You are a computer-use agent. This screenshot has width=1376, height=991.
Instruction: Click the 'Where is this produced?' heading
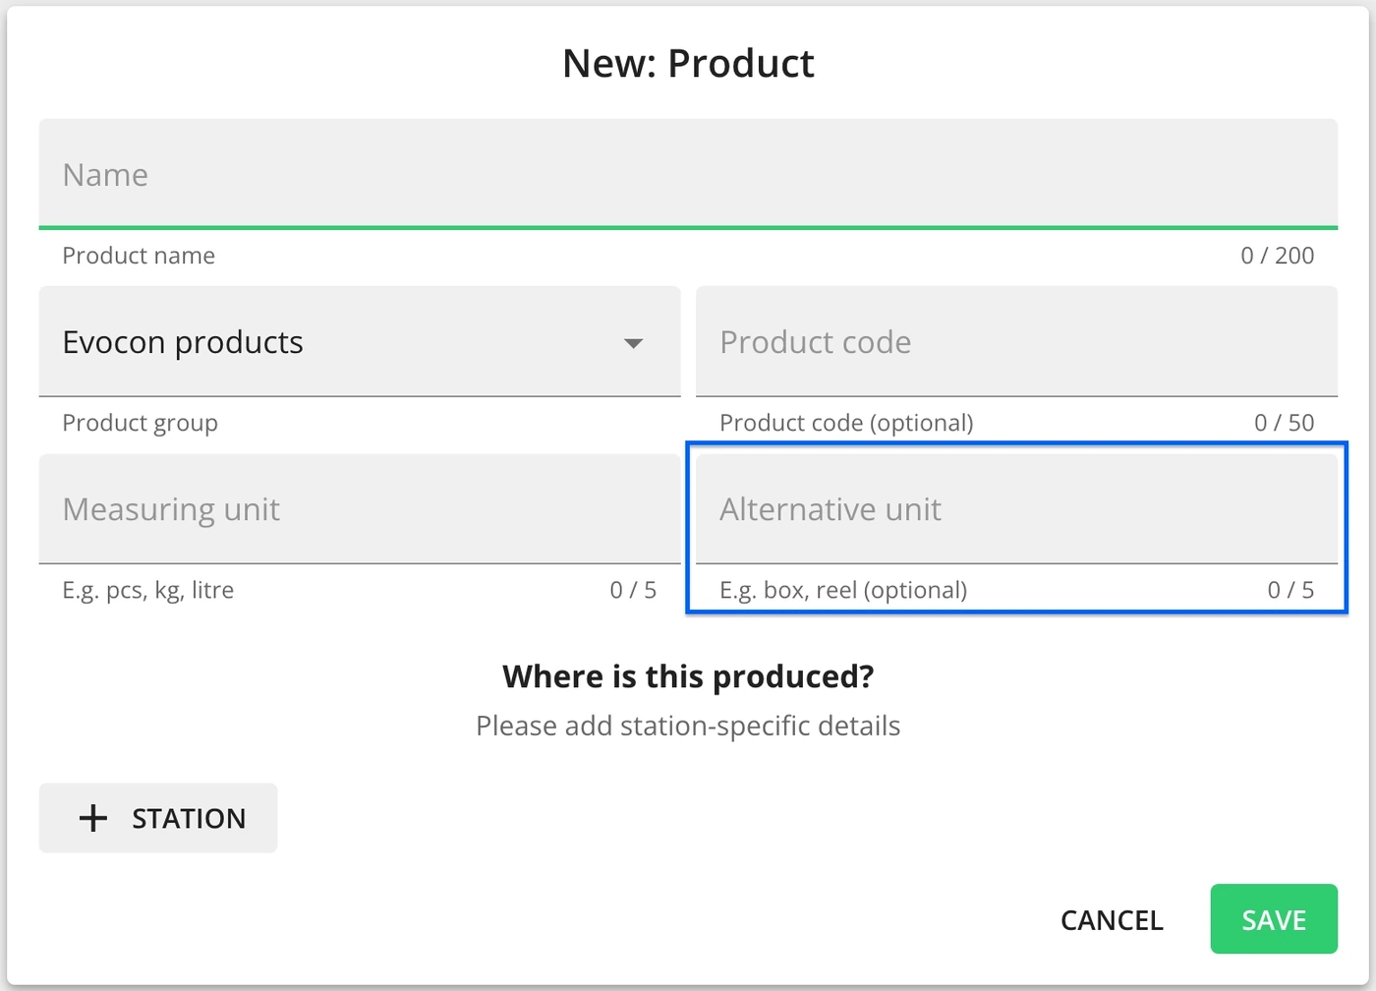[688, 676]
